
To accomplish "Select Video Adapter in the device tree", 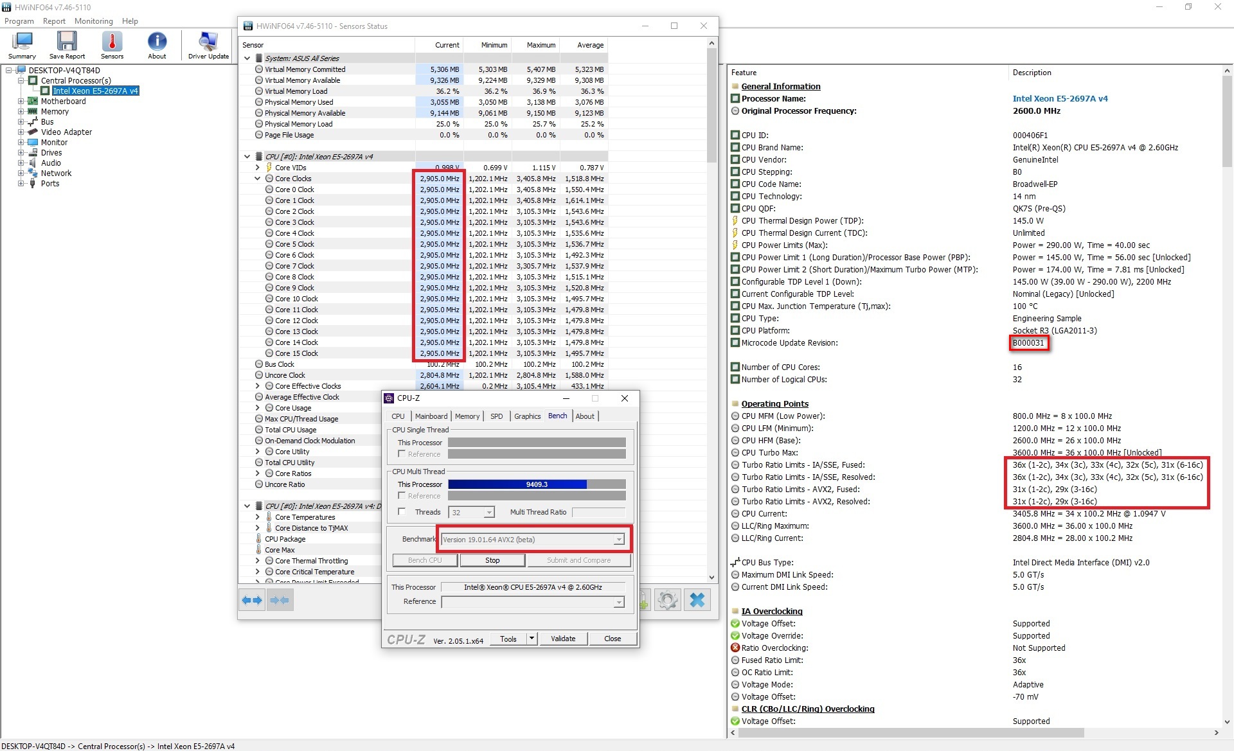I will point(66,132).
